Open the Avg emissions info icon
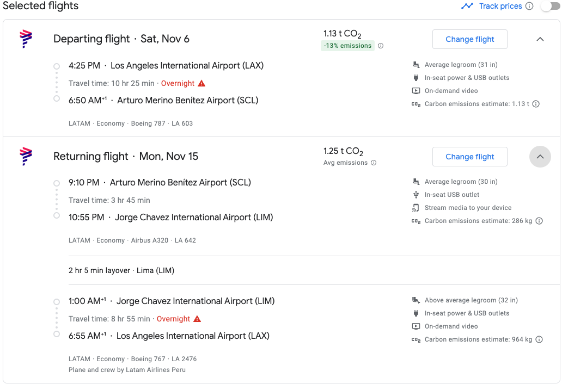Screen dimensions: 562x384 click(x=374, y=163)
